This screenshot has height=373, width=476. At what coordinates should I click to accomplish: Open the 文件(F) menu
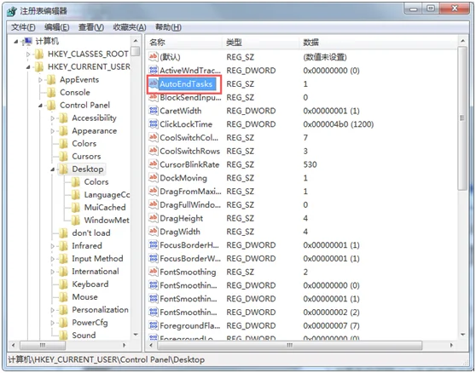pos(23,27)
